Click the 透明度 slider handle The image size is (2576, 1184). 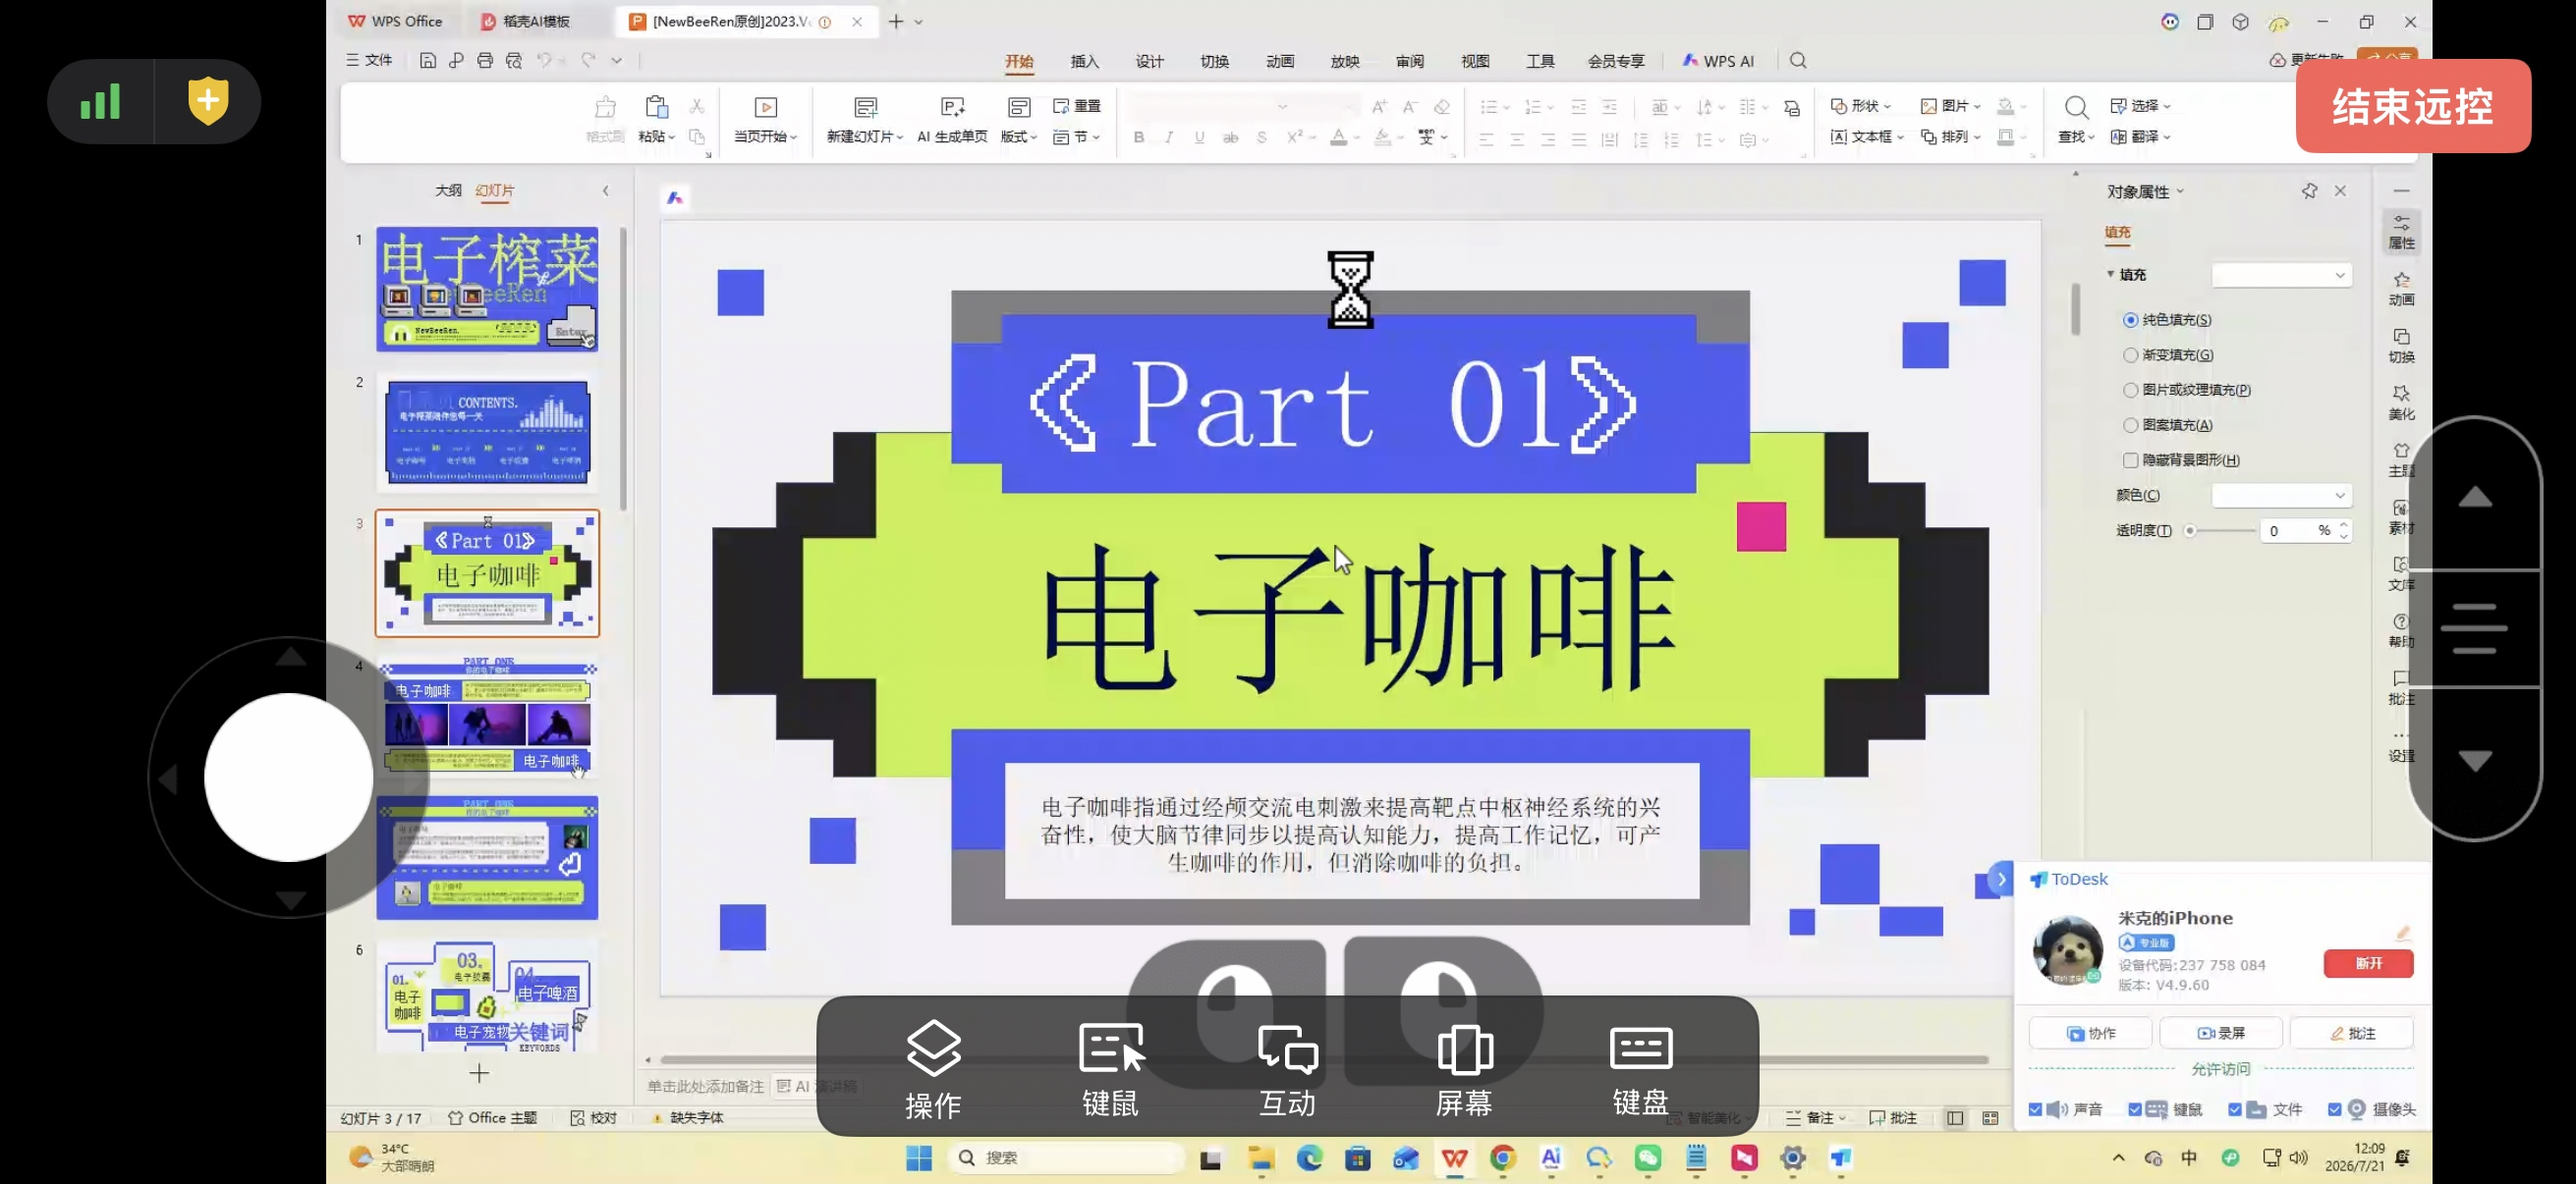click(x=2190, y=530)
